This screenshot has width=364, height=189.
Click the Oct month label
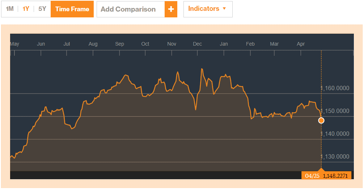[x=145, y=44]
